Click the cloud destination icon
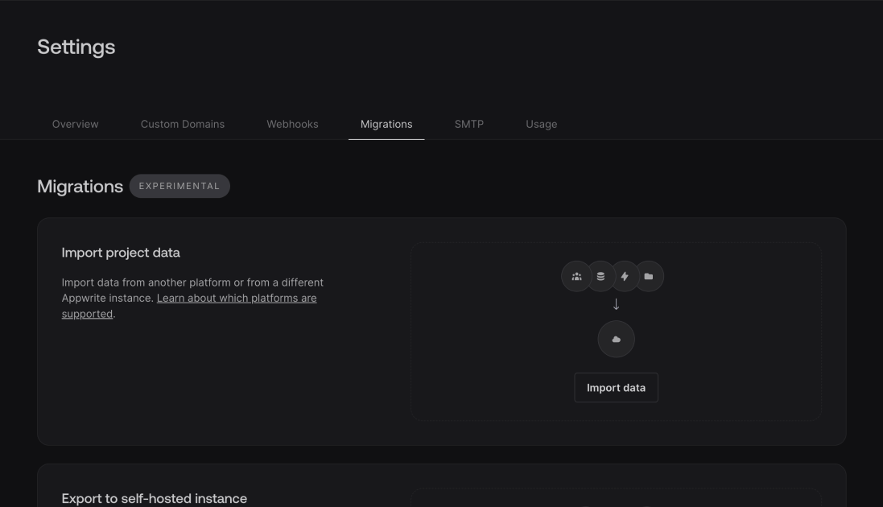Viewport: 883px width, 507px height. pos(616,339)
